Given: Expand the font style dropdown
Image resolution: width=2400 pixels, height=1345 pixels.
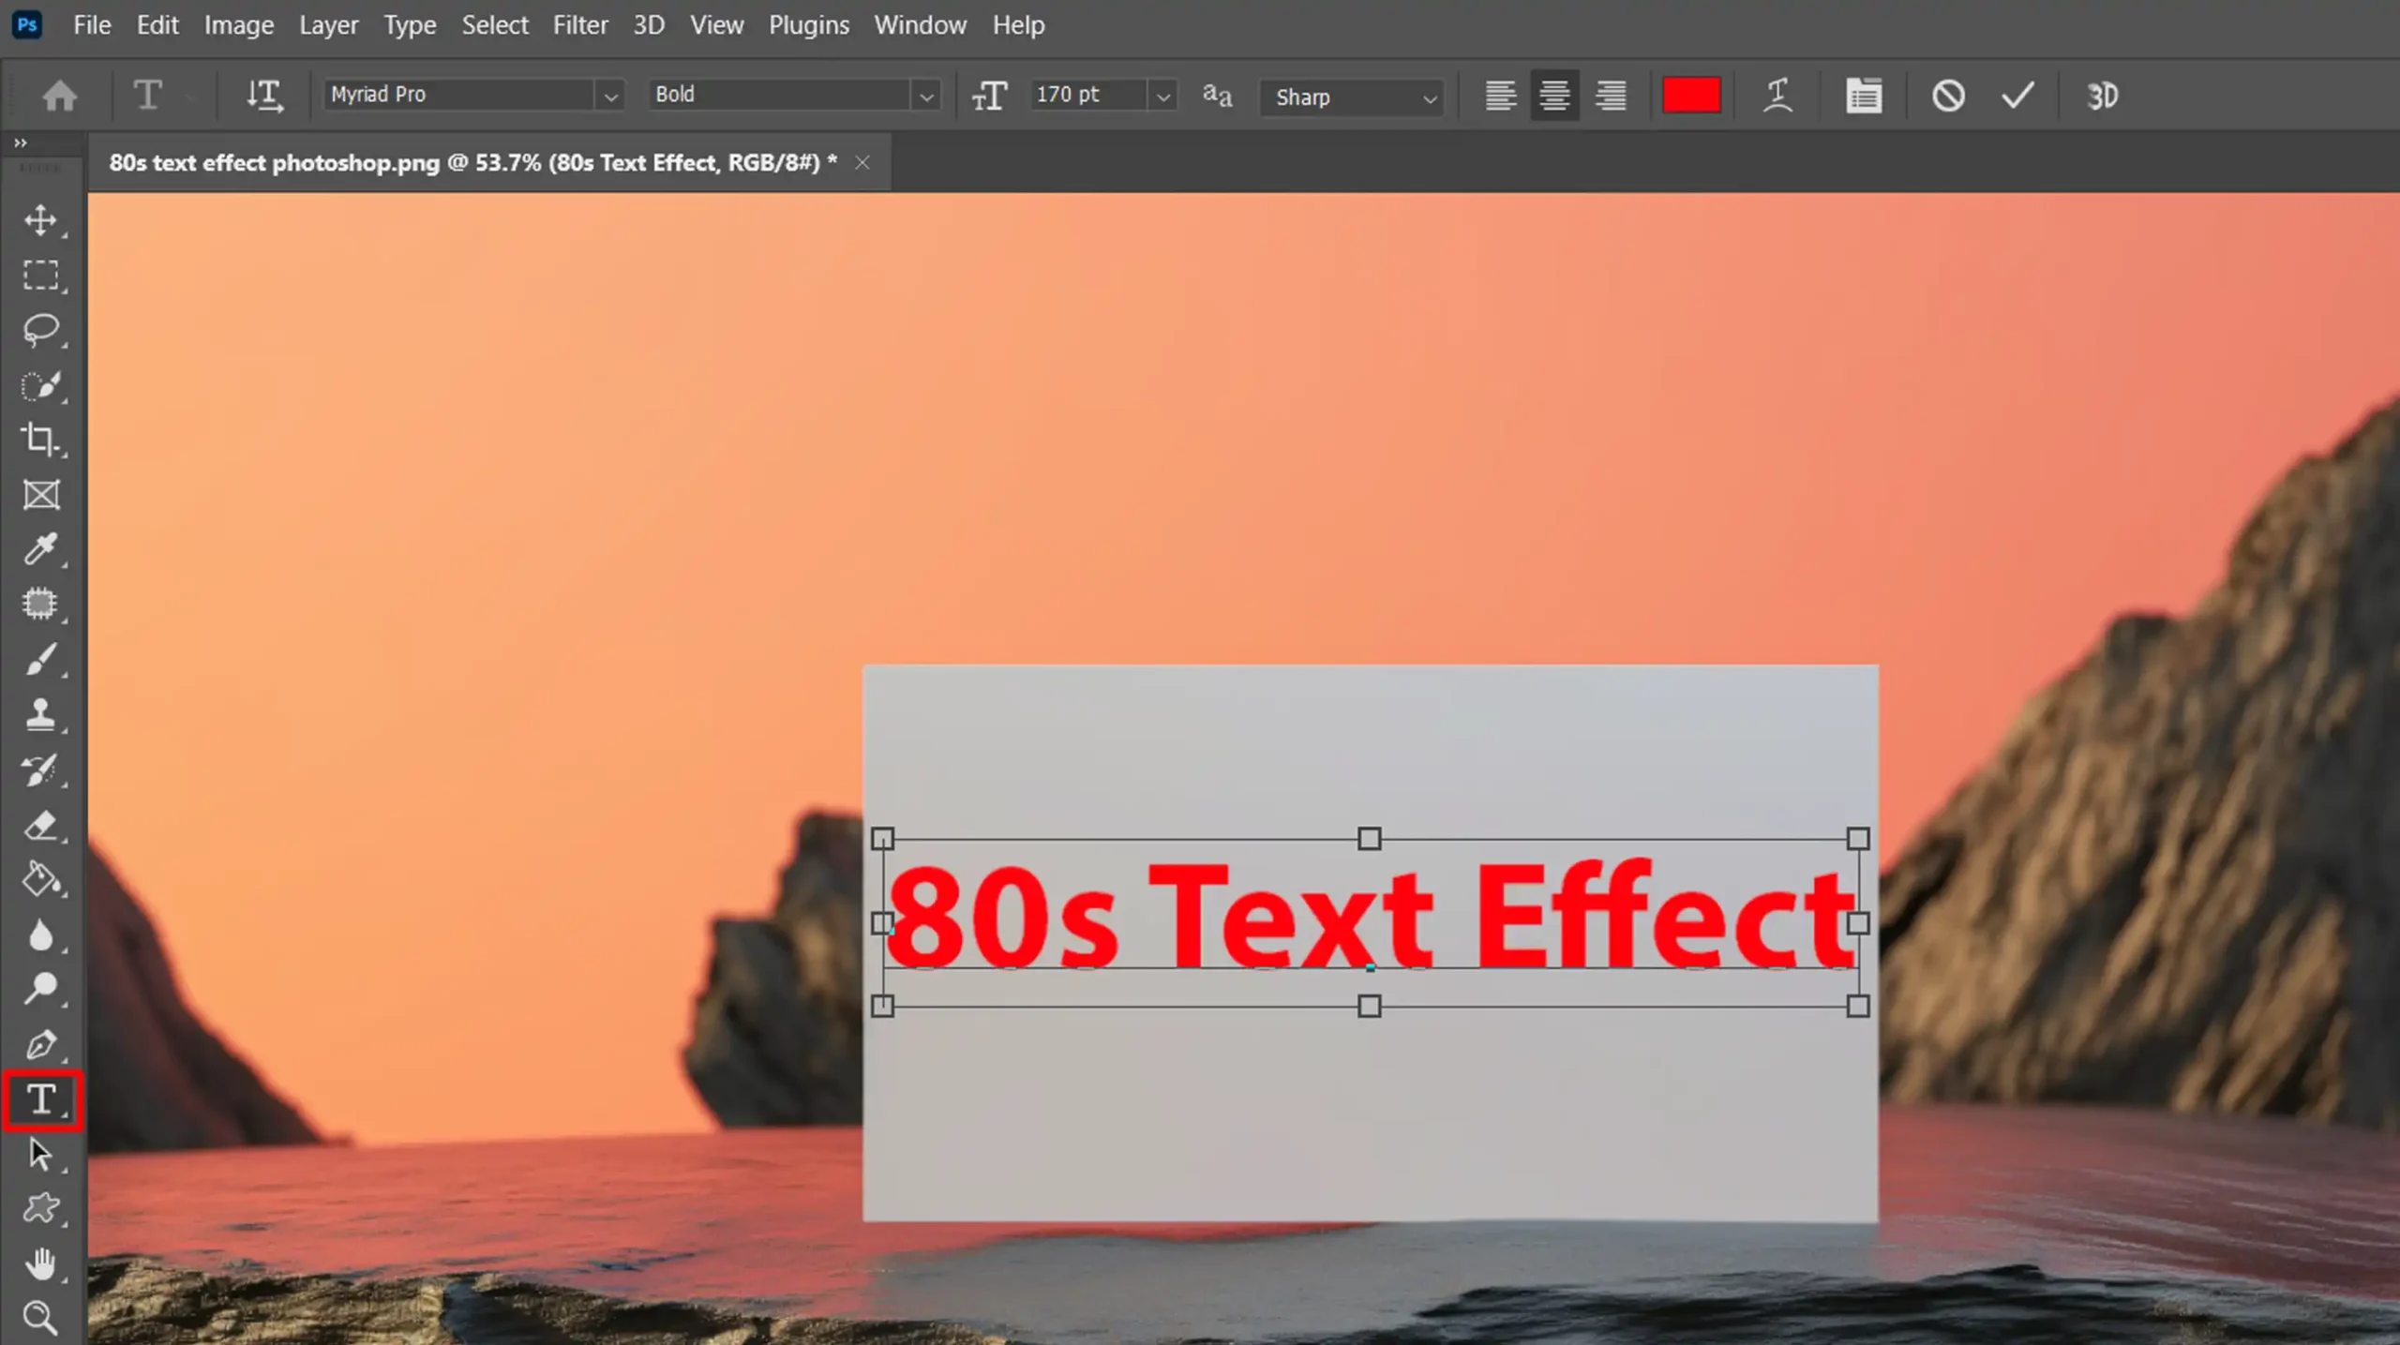Looking at the screenshot, I should (926, 94).
